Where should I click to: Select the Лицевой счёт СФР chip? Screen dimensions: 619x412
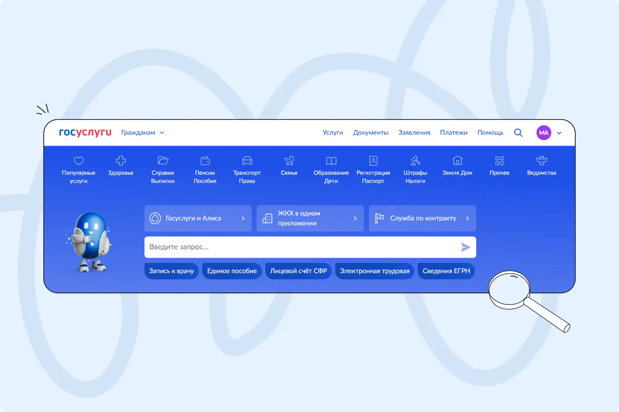(298, 271)
